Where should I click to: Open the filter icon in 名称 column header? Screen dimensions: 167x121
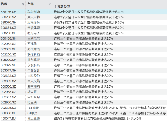50,4
